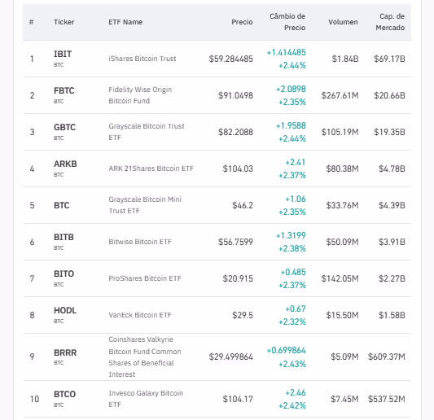The width and height of the screenshot is (434, 420).
Task: Click the BRRR volume $5.09M
Action: point(344,357)
